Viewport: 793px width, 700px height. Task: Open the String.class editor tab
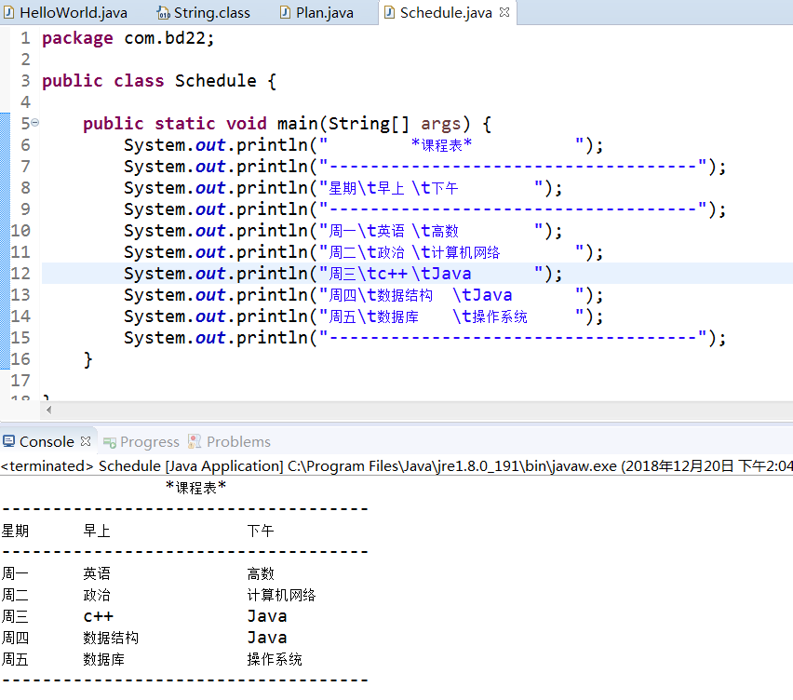[x=204, y=13]
